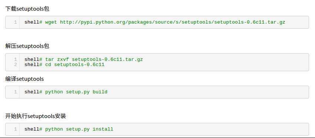Screen dimensions: 315x138
Task: Click shell# prompt in the wget line
Action: (33, 22)
